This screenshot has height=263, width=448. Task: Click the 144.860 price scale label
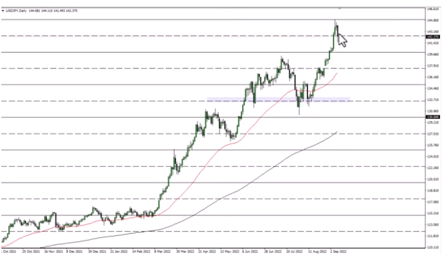tap(433, 20)
